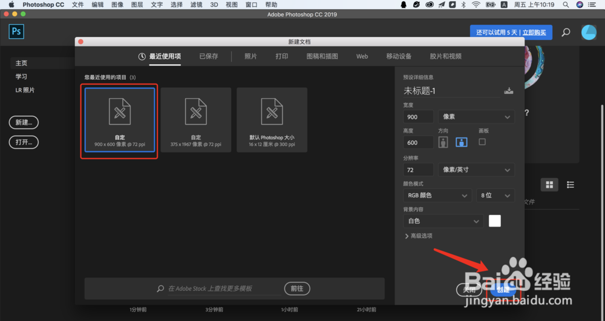Switch to list view of recent files
This screenshot has height=321, width=605.
point(571,185)
